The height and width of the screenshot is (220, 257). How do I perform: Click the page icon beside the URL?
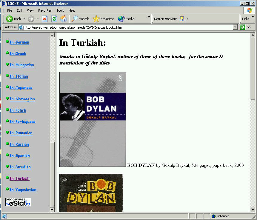coord(21,27)
